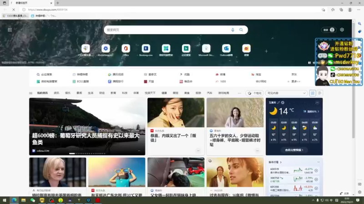Select the 汽车 news tab
The image size is (364, 204).
(x=209, y=93)
